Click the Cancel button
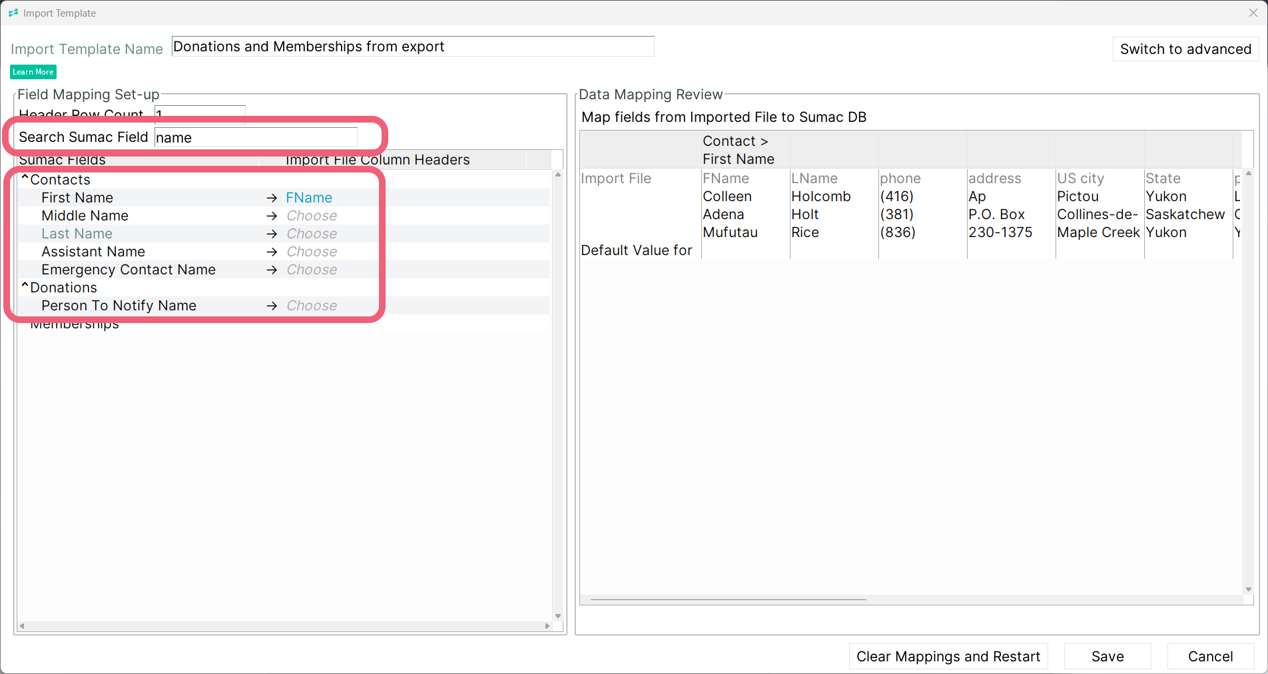Image resolution: width=1268 pixels, height=674 pixels. 1211,657
